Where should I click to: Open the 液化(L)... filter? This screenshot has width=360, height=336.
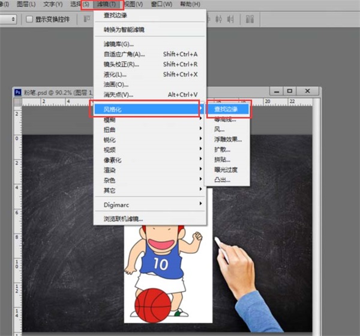(150, 74)
